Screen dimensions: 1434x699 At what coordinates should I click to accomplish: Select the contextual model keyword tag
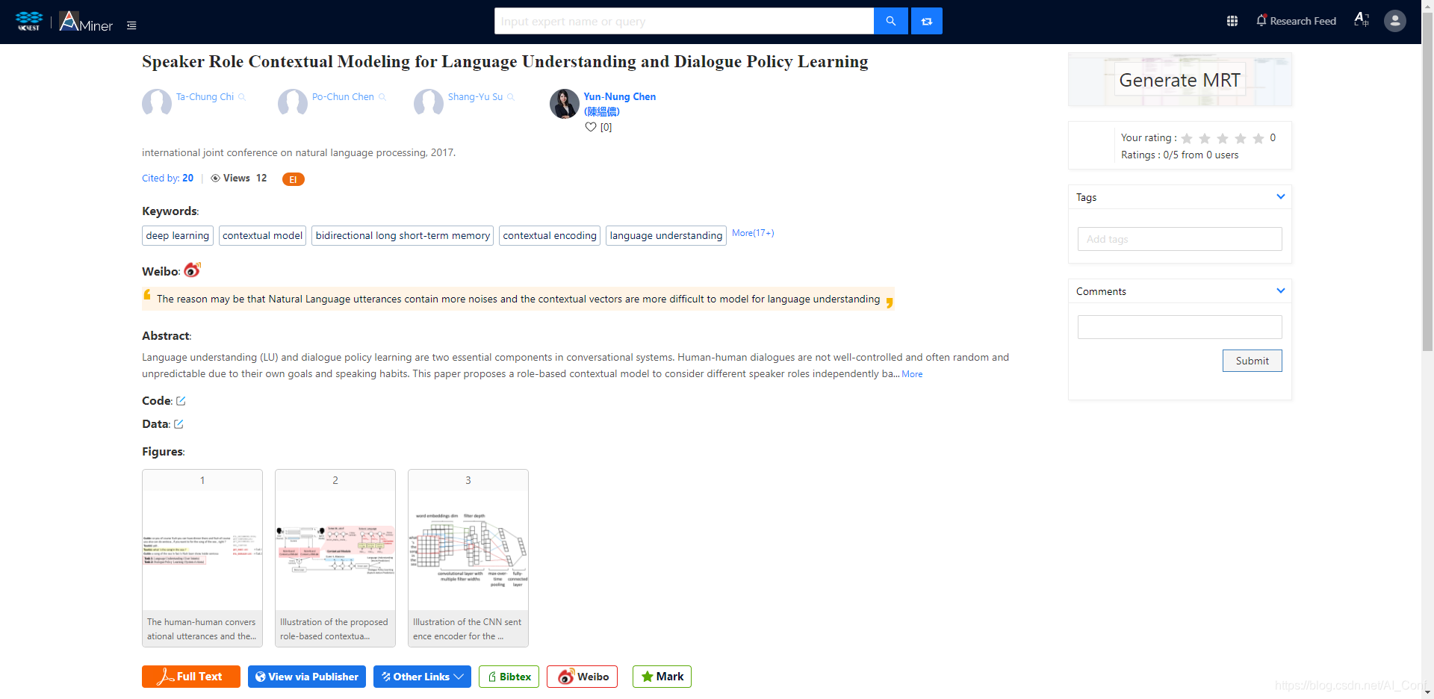pos(263,236)
